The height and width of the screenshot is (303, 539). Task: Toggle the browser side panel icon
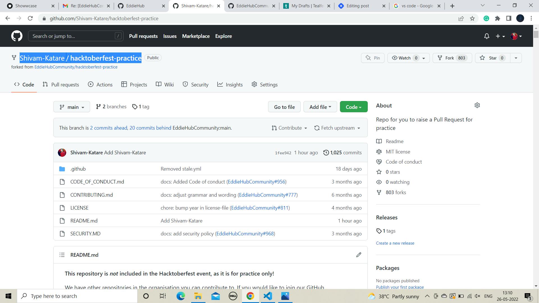point(509,19)
